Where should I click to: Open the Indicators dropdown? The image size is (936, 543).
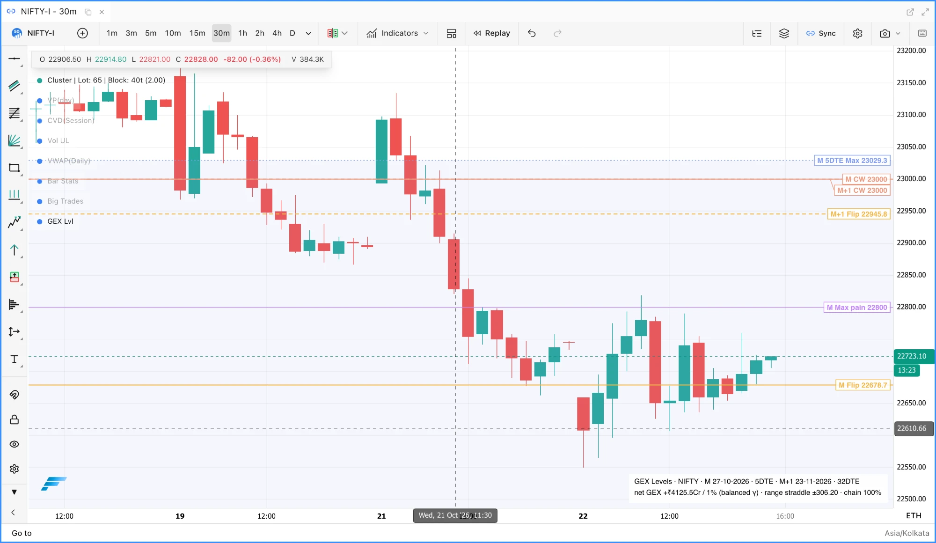[397, 33]
